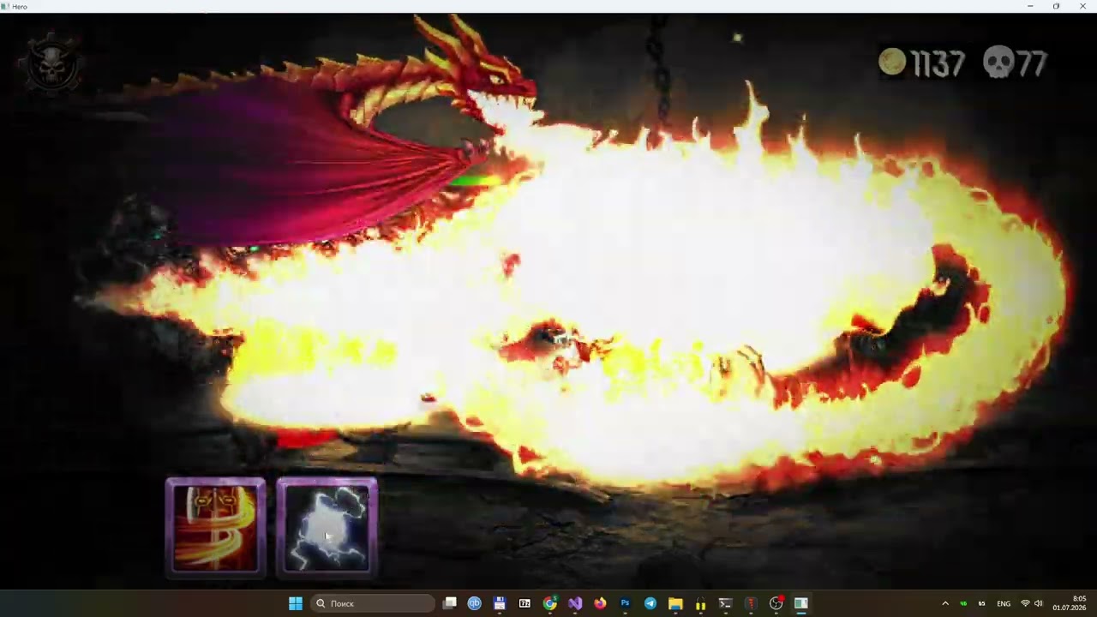Restore down the Hero window

1056,6
